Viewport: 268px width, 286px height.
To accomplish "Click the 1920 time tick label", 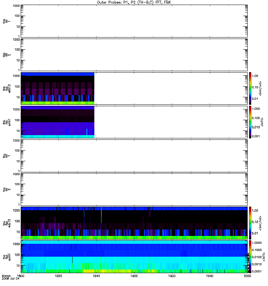I will (172, 276).
